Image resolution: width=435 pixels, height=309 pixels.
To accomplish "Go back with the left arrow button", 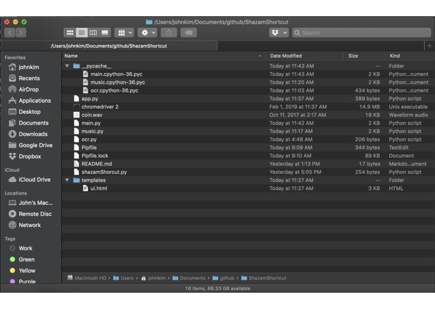I will 10,33.
